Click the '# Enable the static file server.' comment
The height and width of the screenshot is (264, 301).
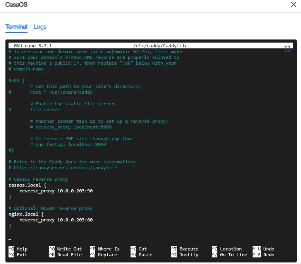74,104
